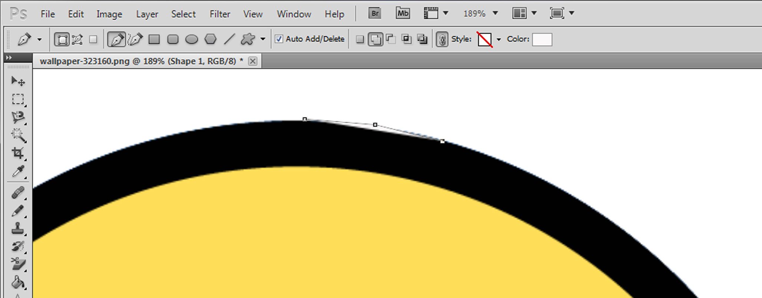The width and height of the screenshot is (762, 298).
Task: Click the Style swatch with red slash
Action: [485, 39]
